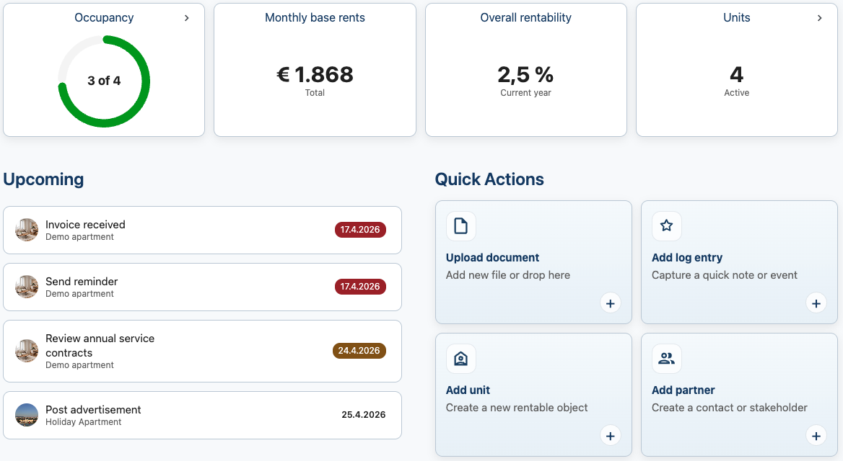Click the house icon on Add unit
Viewport: 843px width, 461px height.
pos(460,359)
